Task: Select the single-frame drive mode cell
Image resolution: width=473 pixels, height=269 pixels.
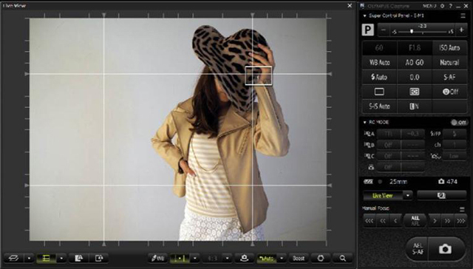Action: (379, 92)
